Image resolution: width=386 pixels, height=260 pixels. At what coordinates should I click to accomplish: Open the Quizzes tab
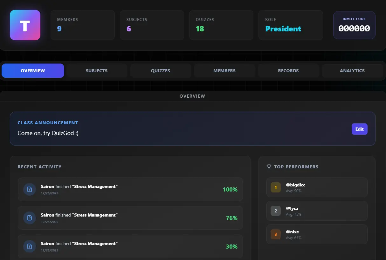[x=161, y=71]
